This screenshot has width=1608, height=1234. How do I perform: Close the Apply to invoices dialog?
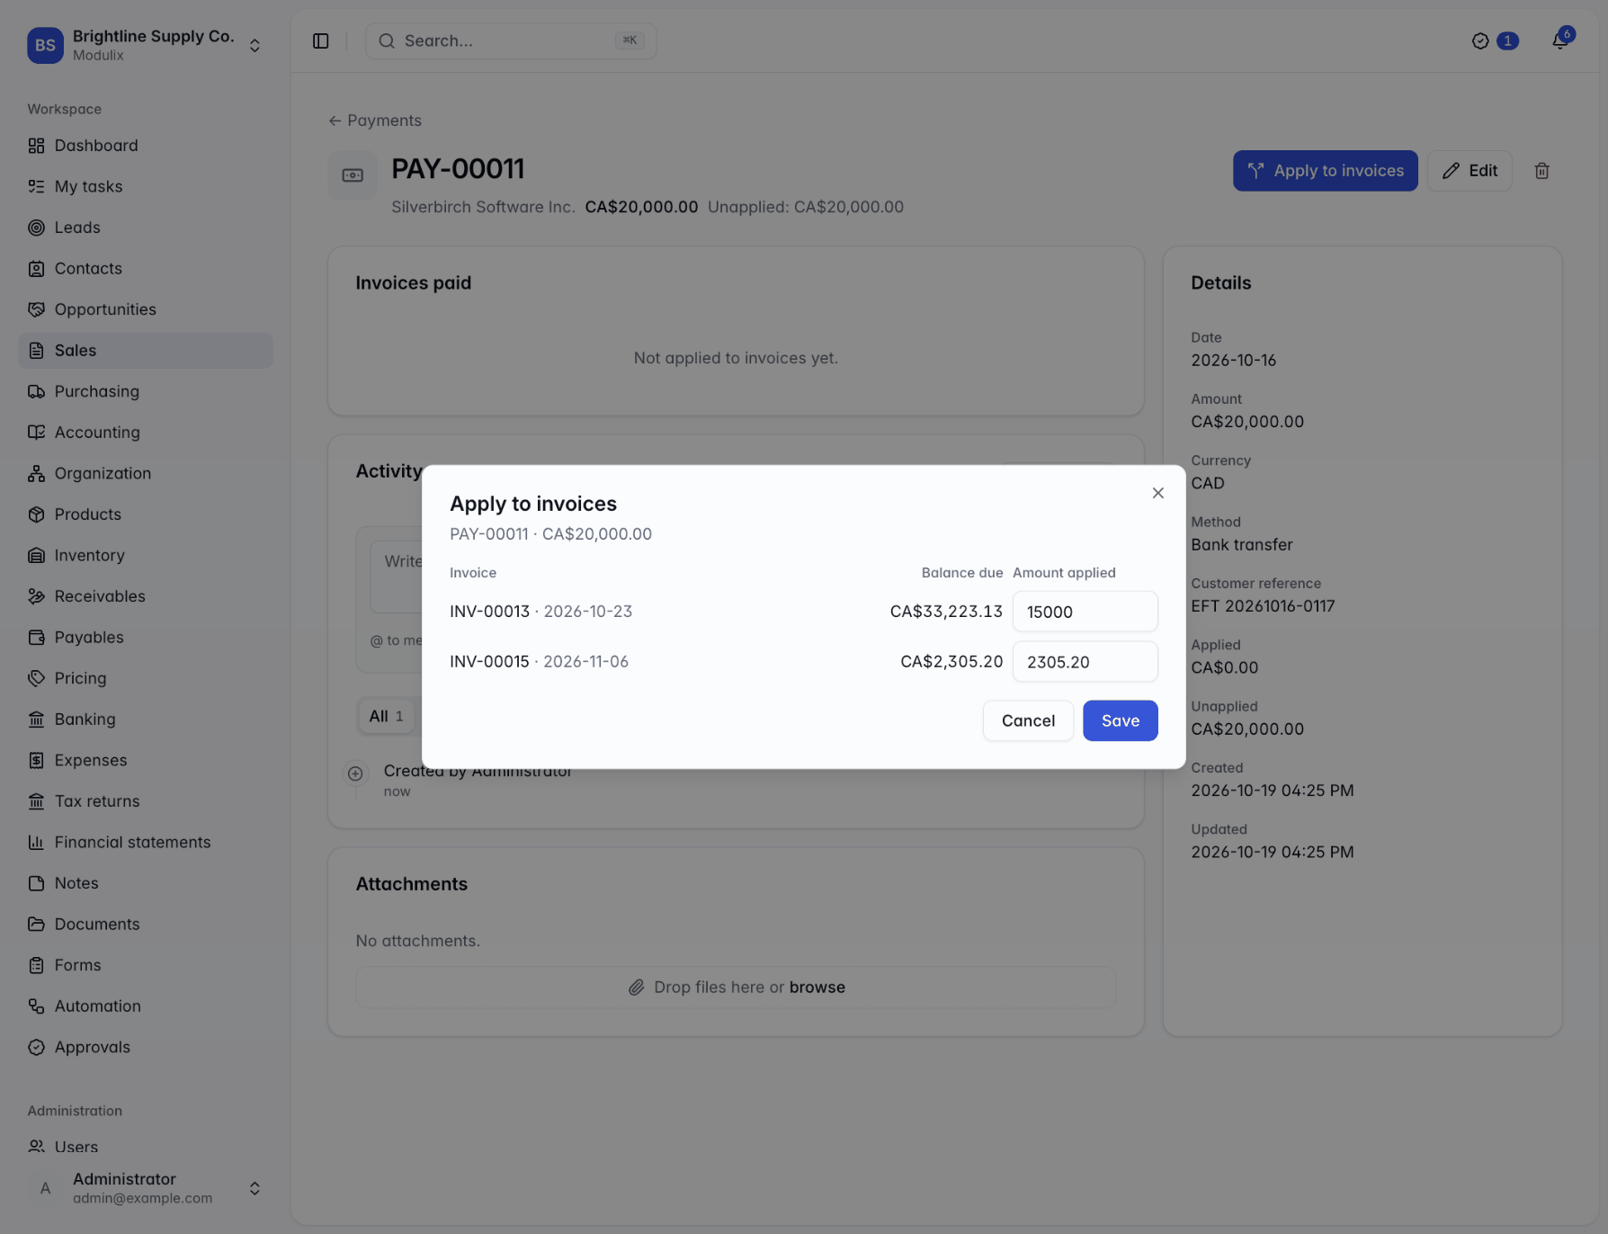tap(1157, 493)
